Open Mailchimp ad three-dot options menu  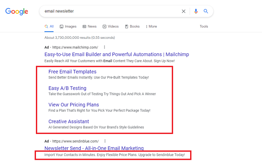click(104, 47)
